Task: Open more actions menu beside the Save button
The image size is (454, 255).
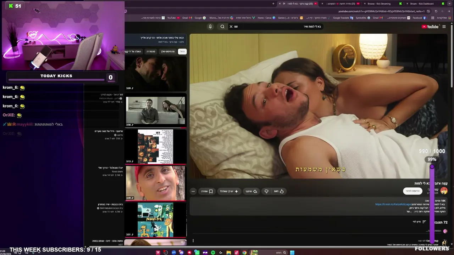Action: 193,191
